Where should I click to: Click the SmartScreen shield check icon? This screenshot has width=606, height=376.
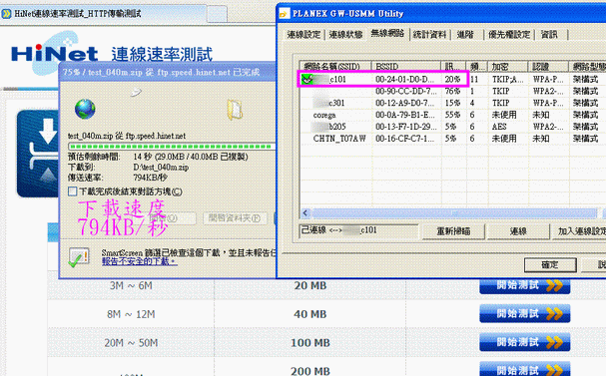point(79,257)
